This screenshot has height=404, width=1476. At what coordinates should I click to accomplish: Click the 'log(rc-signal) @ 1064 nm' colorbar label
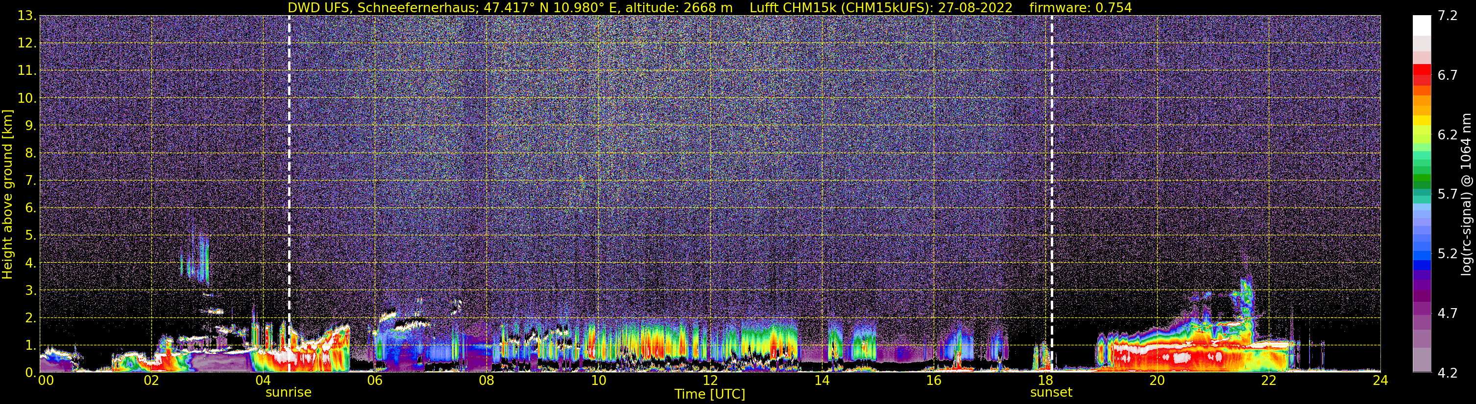coord(1465,195)
